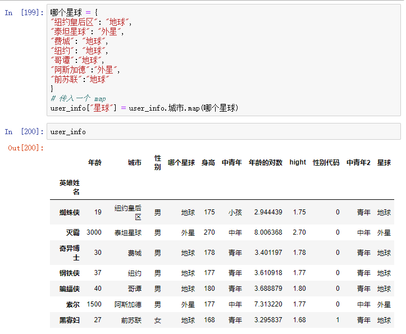Viewport: 406px width, 334px height.
Task: Click the log value 3.688879
Action: pyautogui.click(x=268, y=289)
